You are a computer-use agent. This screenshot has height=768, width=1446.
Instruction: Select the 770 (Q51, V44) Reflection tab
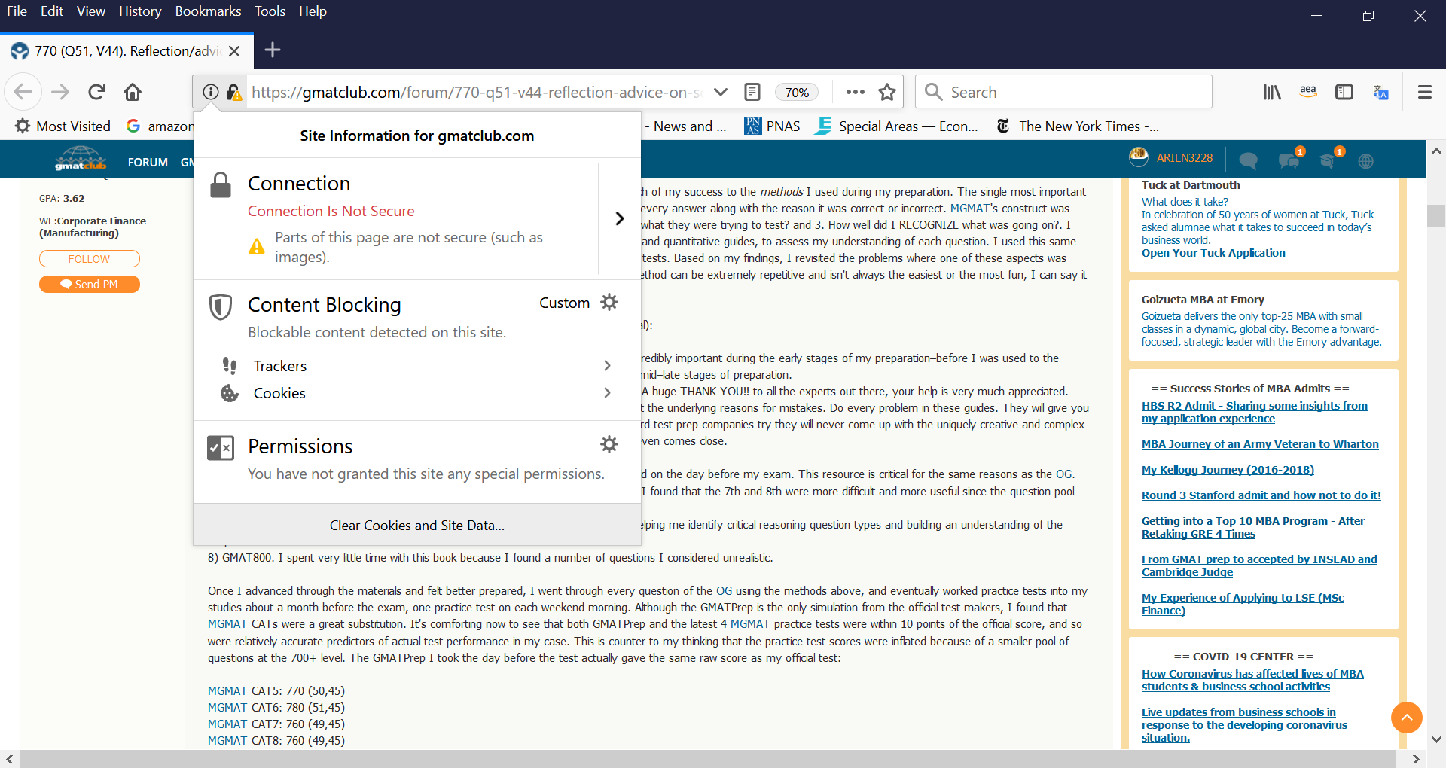127,50
